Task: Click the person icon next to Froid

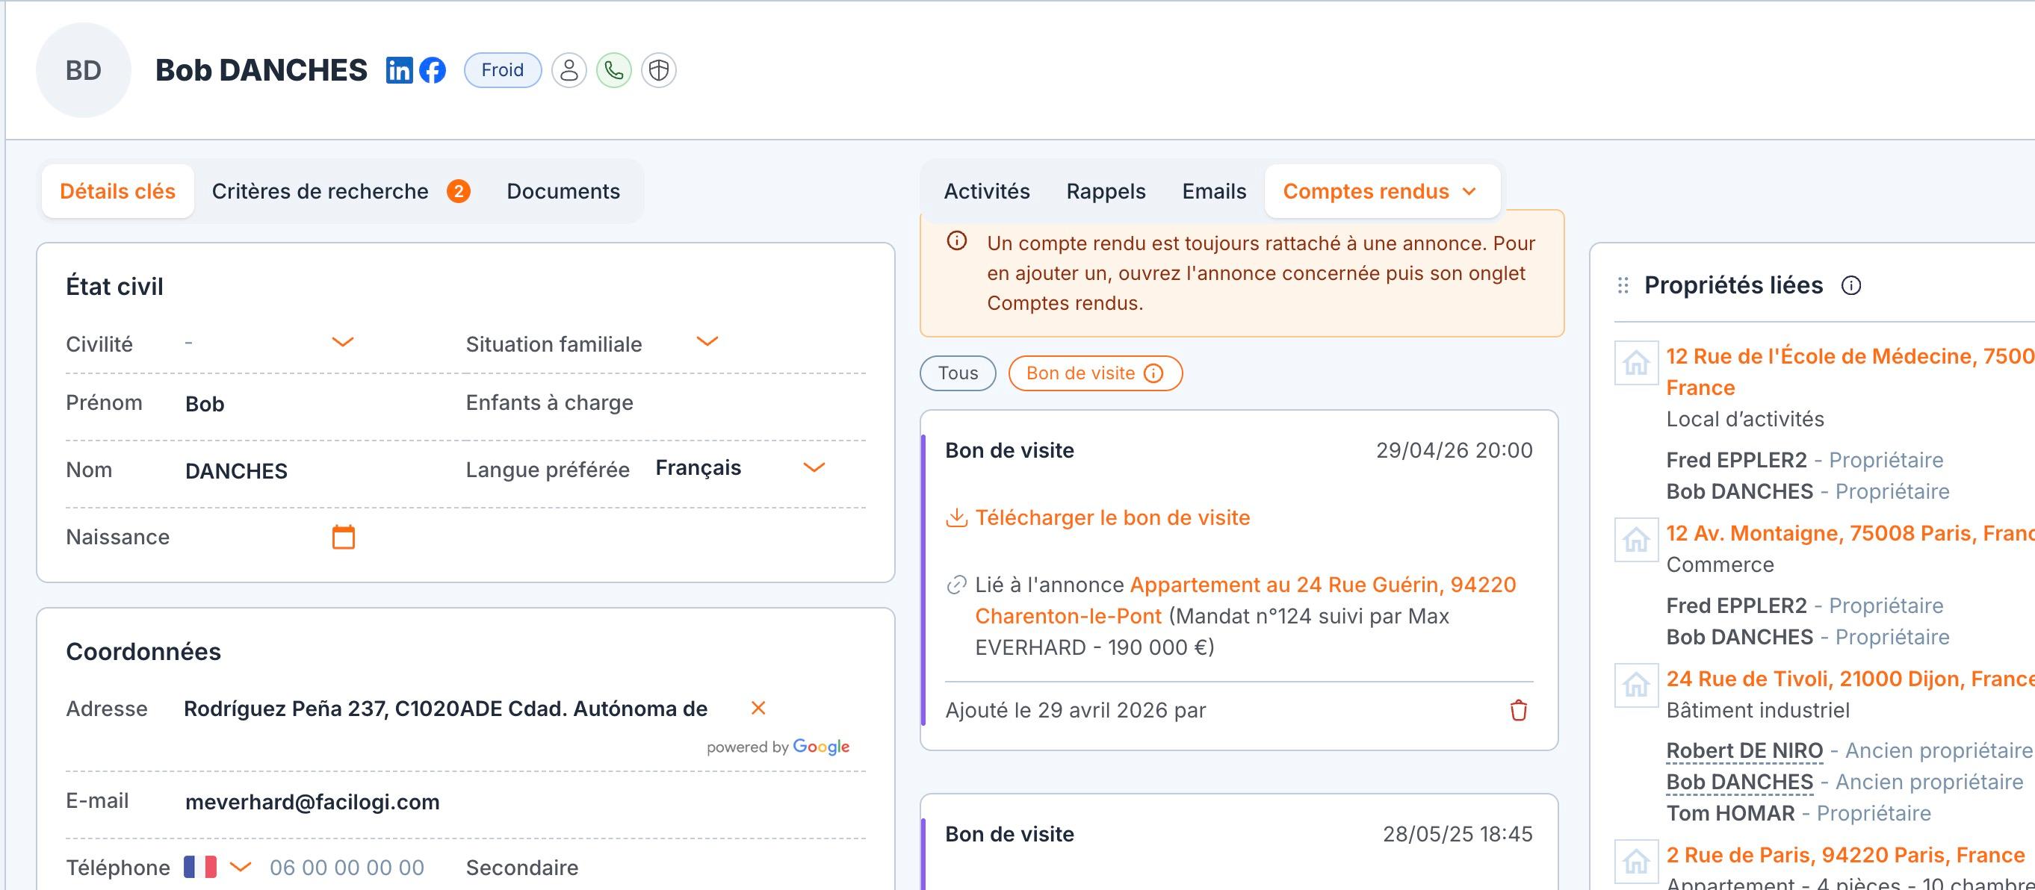Action: (569, 70)
